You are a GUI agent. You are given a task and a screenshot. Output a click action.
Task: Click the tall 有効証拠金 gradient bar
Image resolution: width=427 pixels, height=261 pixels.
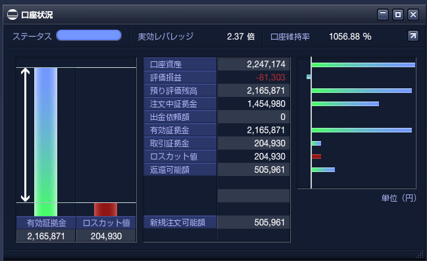(46, 142)
